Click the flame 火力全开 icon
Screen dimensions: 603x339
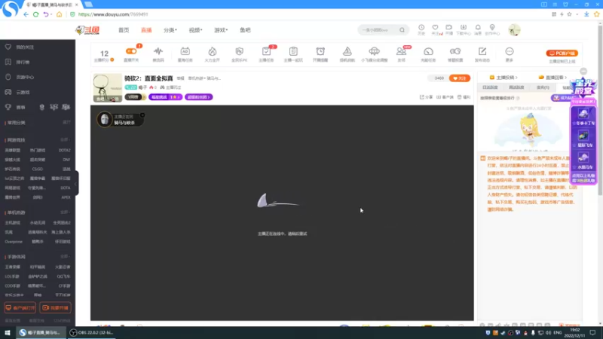coord(213,51)
